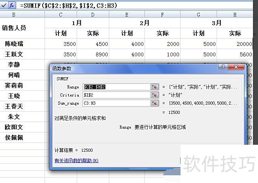The height and width of the screenshot is (183, 258).
Task: Select cell with value 5600
Action: [235, 54]
